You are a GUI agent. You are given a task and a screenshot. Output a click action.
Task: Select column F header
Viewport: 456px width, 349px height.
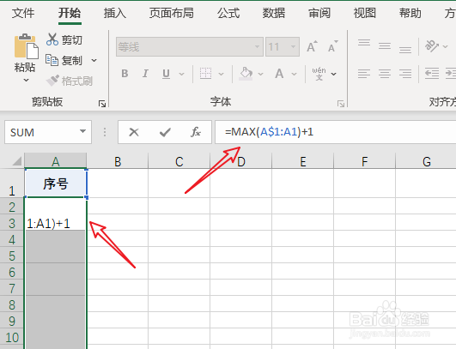click(365, 161)
